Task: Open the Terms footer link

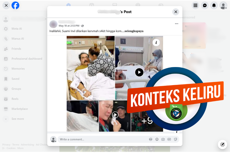Action: [16, 145]
